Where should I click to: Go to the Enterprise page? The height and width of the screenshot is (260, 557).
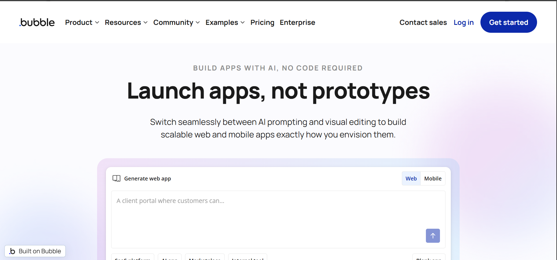click(x=297, y=23)
